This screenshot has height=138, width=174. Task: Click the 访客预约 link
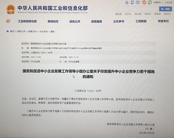[157, 3]
